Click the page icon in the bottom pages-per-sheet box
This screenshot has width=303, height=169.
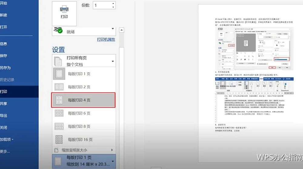click(x=58, y=161)
